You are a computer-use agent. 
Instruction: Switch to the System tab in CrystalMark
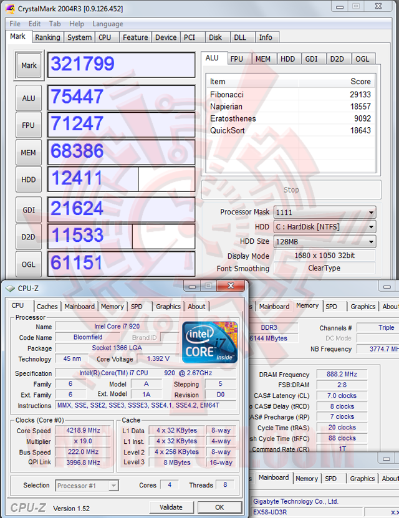coord(79,37)
